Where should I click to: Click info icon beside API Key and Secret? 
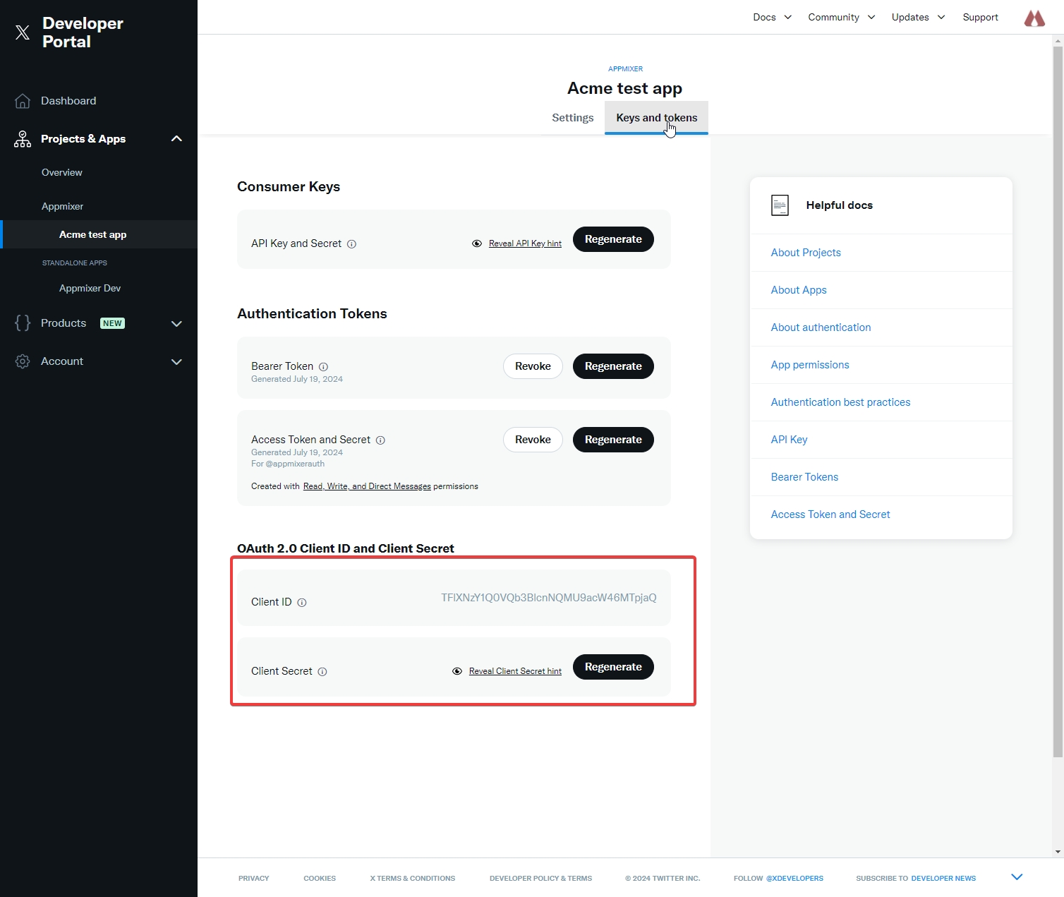click(x=351, y=244)
